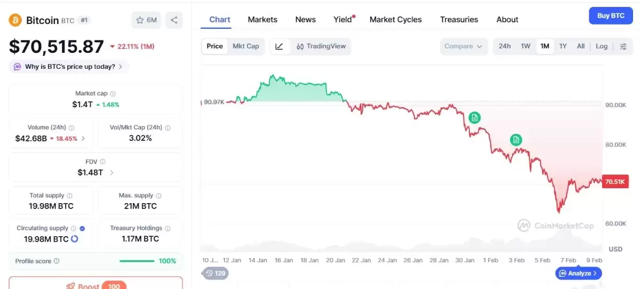Click the Total supply info icon

point(69,196)
